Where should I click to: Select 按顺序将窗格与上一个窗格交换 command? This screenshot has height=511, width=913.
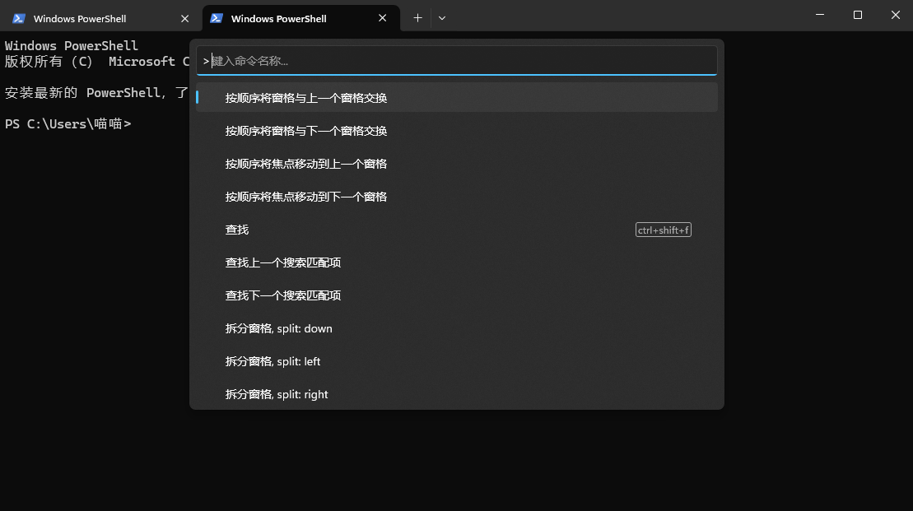[306, 98]
